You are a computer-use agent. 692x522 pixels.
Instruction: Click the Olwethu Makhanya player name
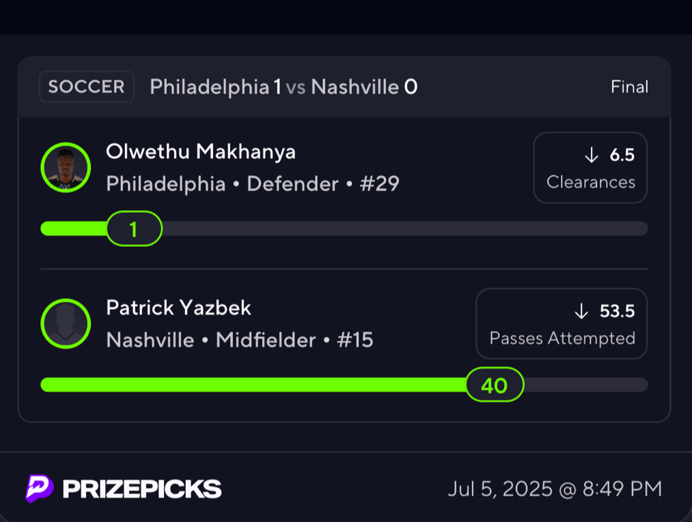point(201,151)
